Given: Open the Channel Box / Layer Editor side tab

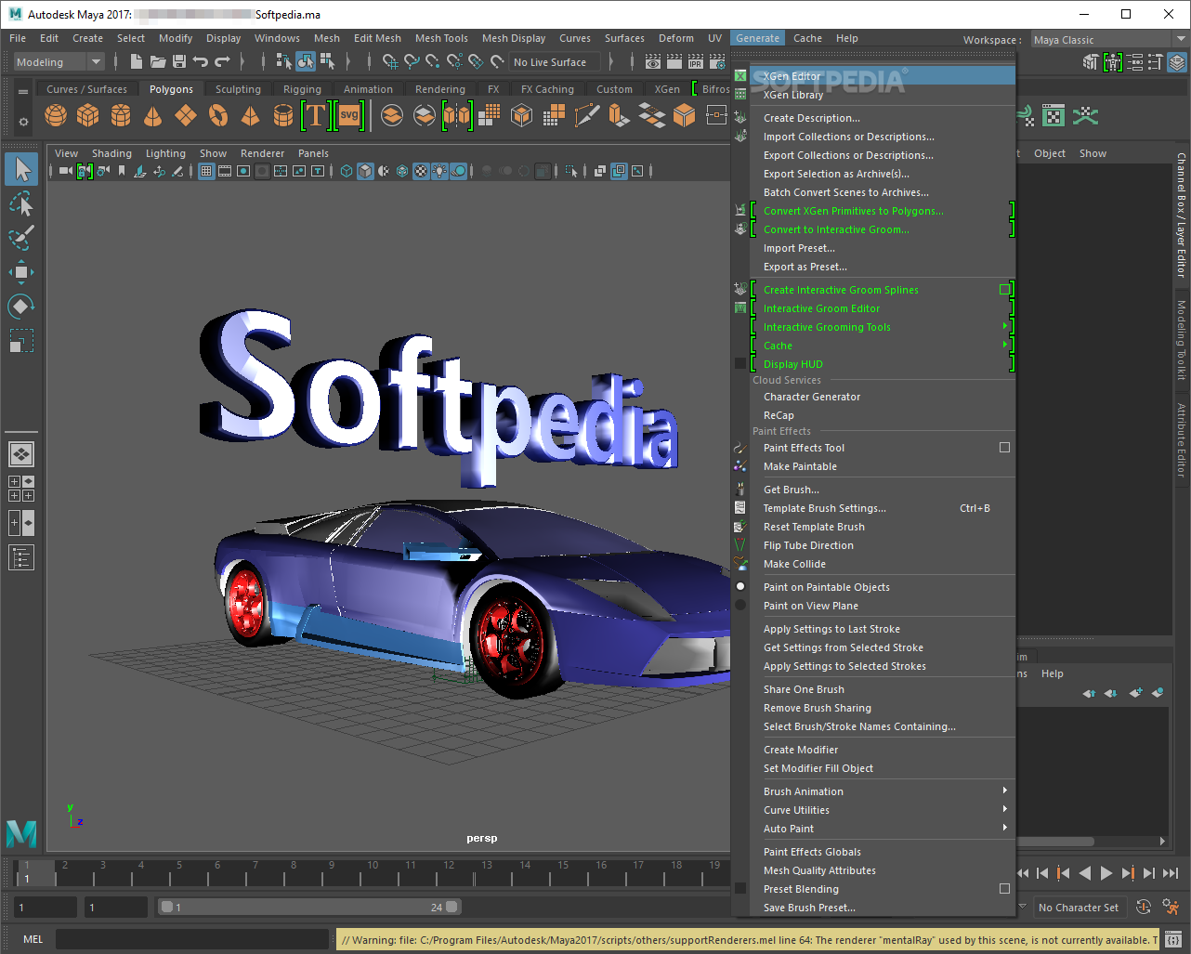Looking at the screenshot, I should 1181,217.
